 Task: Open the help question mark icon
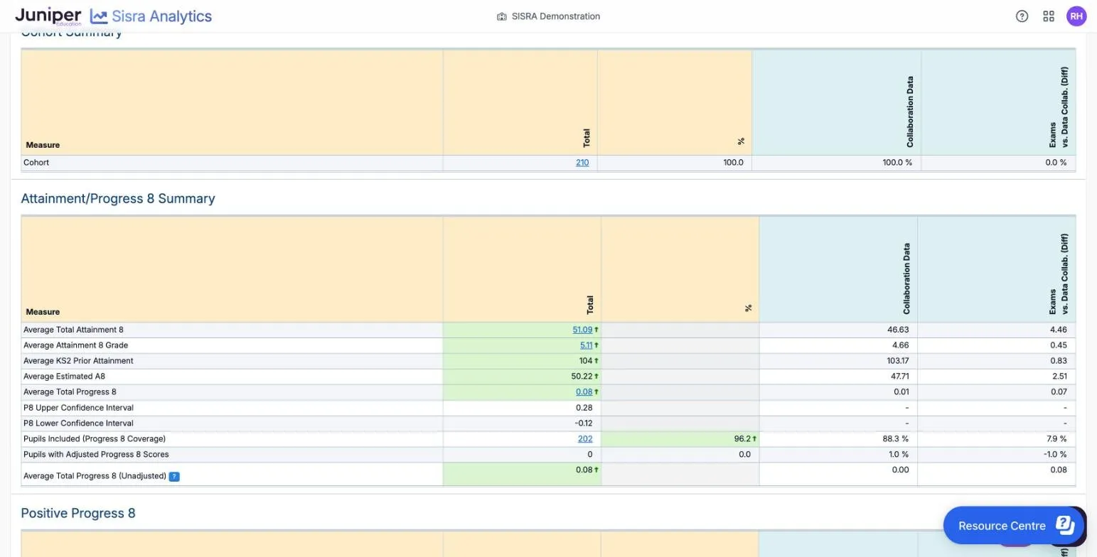[1022, 16]
